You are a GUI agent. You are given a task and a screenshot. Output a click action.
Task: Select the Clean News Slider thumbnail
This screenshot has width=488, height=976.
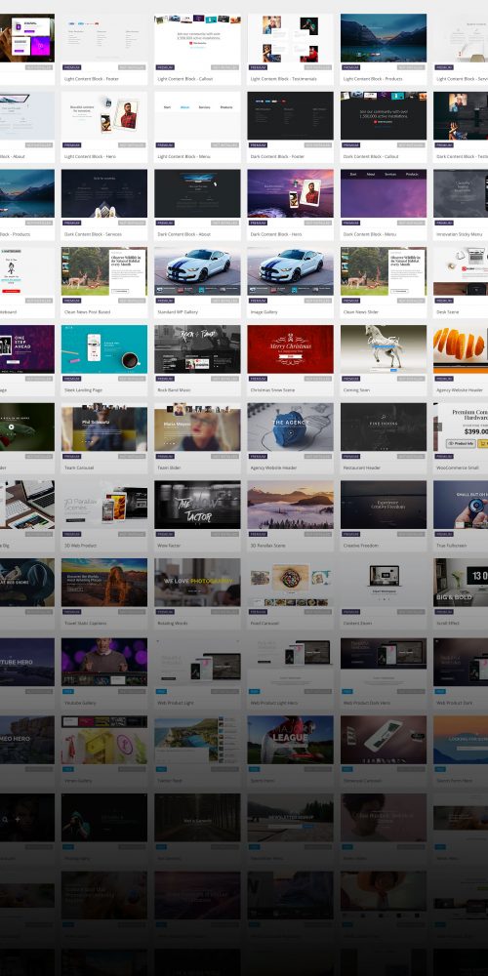pos(384,271)
